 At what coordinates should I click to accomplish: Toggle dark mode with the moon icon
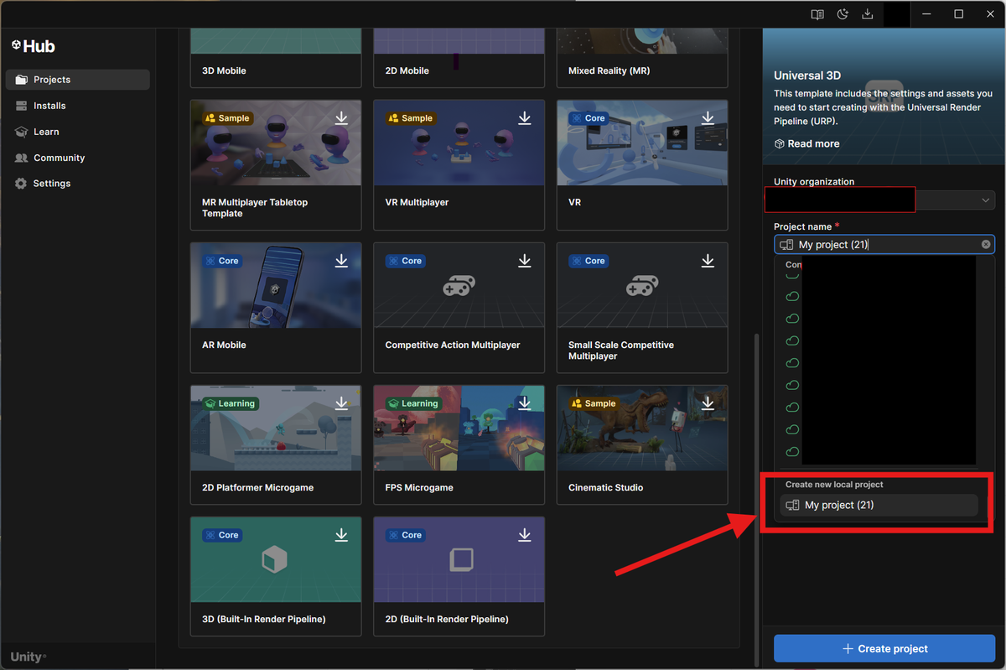842,14
